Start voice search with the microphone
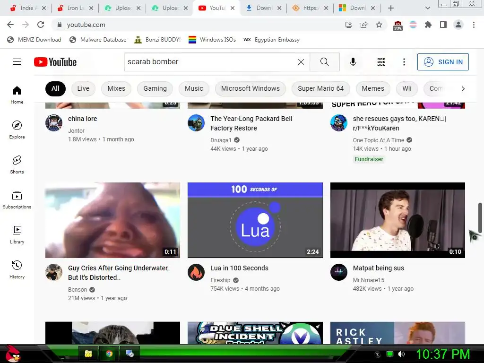The image size is (484, 363). point(353,62)
